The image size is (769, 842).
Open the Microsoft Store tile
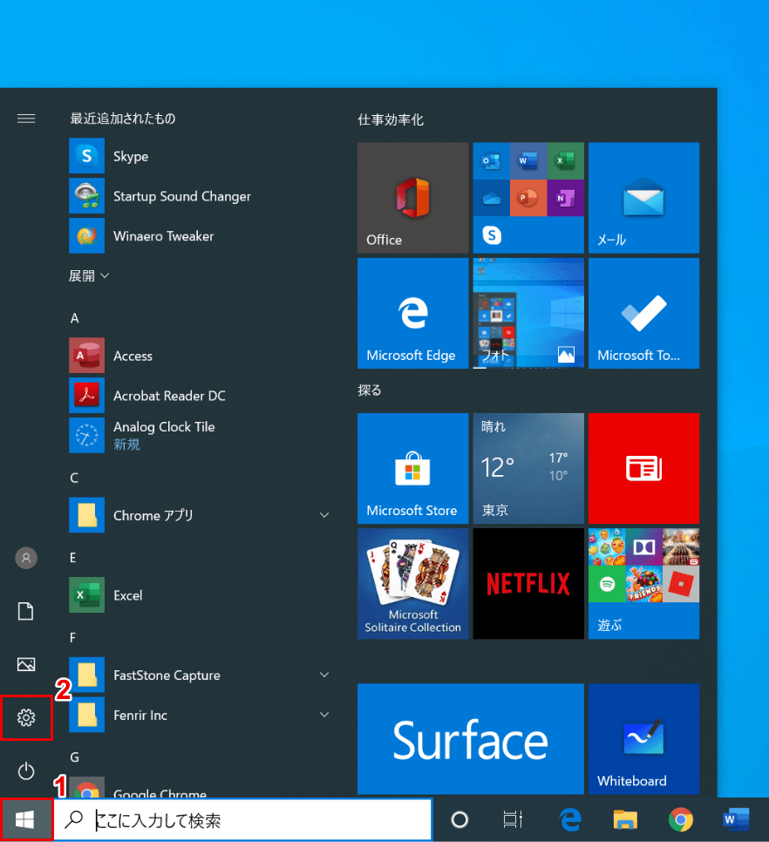[x=413, y=468]
